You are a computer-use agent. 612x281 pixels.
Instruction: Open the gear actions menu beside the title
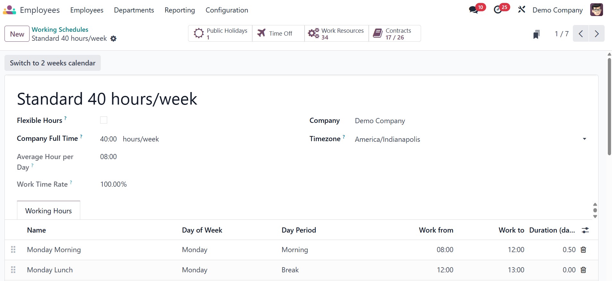coord(113,38)
